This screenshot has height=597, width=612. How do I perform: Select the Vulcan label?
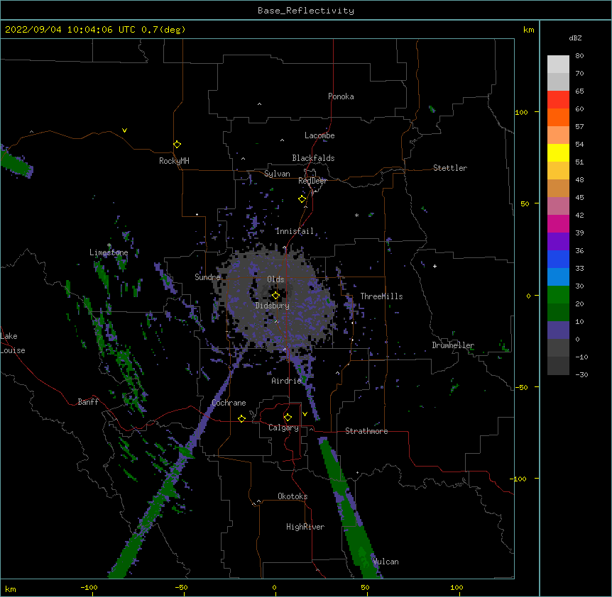pos(386,562)
